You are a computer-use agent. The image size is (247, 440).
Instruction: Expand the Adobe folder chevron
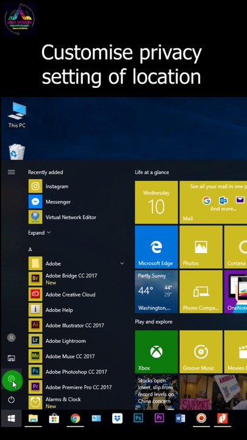pyautogui.click(x=122, y=263)
